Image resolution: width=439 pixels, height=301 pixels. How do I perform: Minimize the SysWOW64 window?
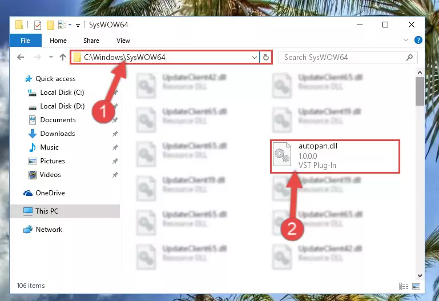click(360, 25)
